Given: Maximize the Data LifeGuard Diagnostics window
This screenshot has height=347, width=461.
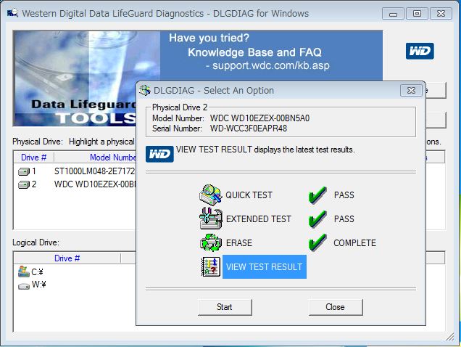Looking at the screenshot, I should click(417, 14).
